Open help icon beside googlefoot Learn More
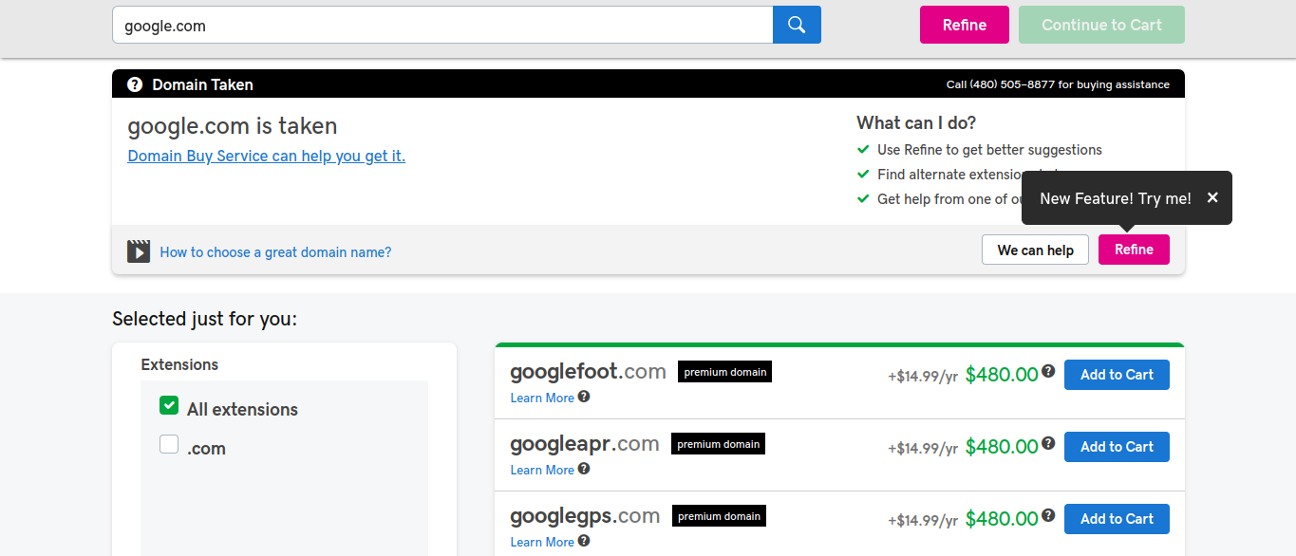Image resolution: width=1296 pixels, height=556 pixels. (x=584, y=397)
